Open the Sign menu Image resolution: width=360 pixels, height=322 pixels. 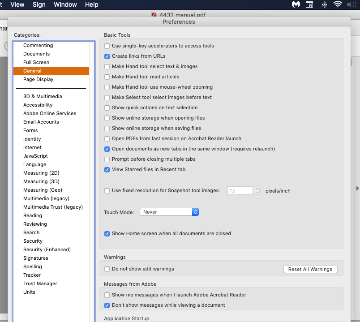tap(39, 4)
